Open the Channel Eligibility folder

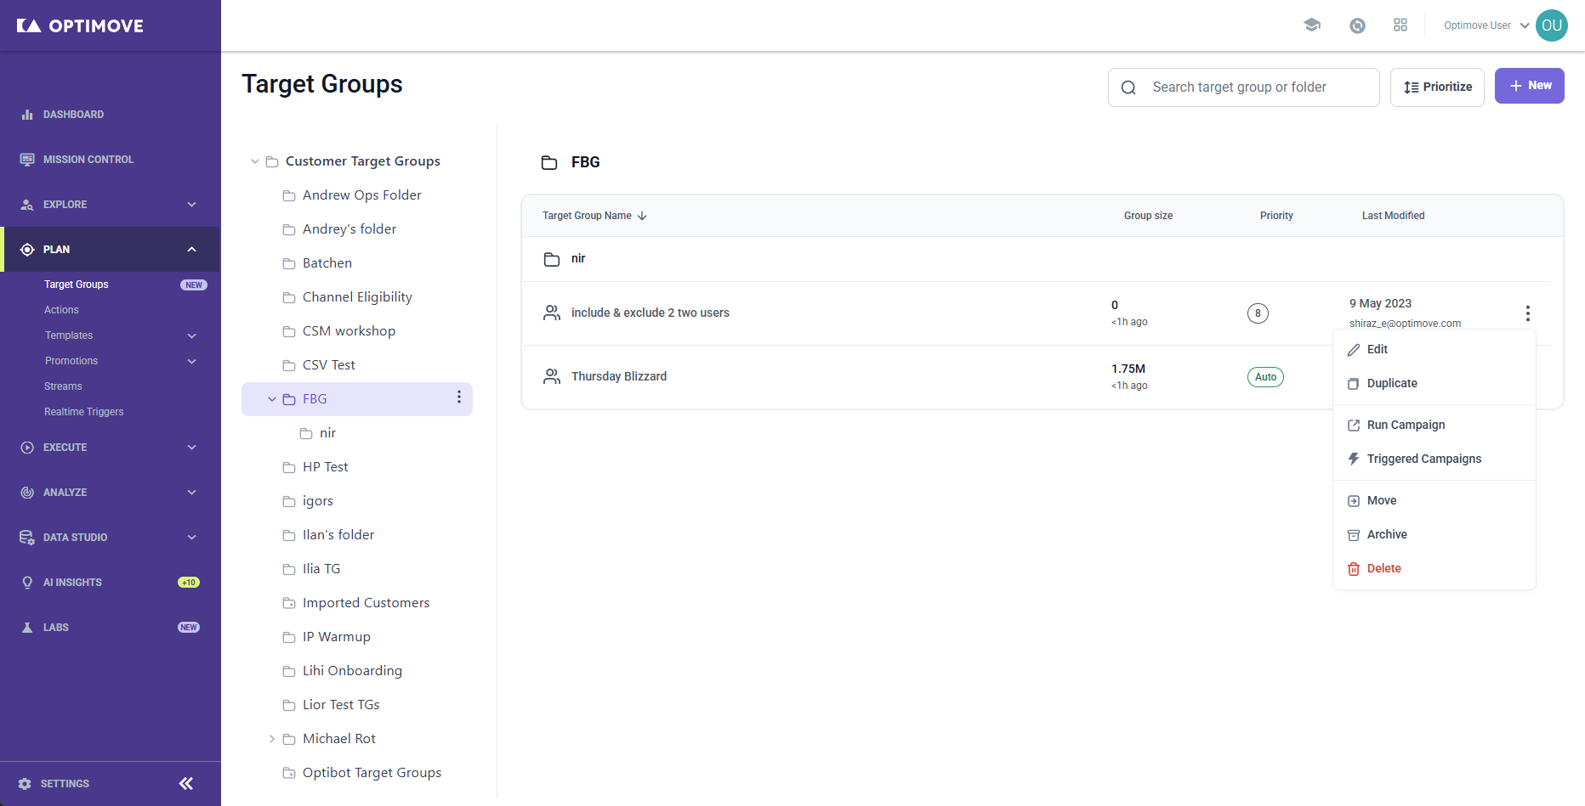tap(357, 297)
